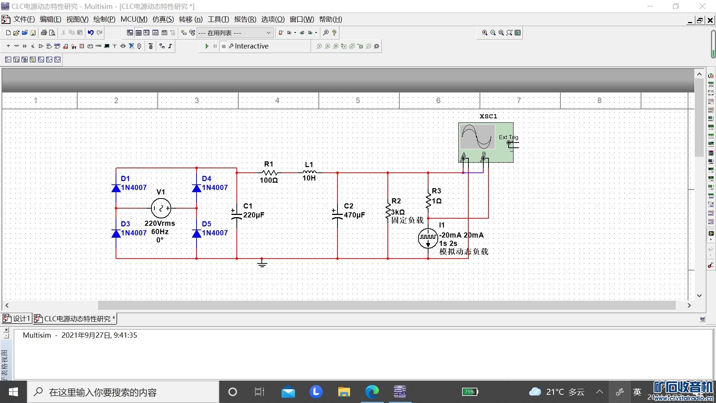Click the horizontal scrollbar of schematic
The width and height of the screenshot is (716, 403).
386,305
